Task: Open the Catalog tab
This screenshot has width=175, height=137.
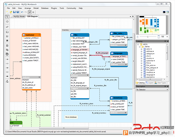Action: (140, 83)
